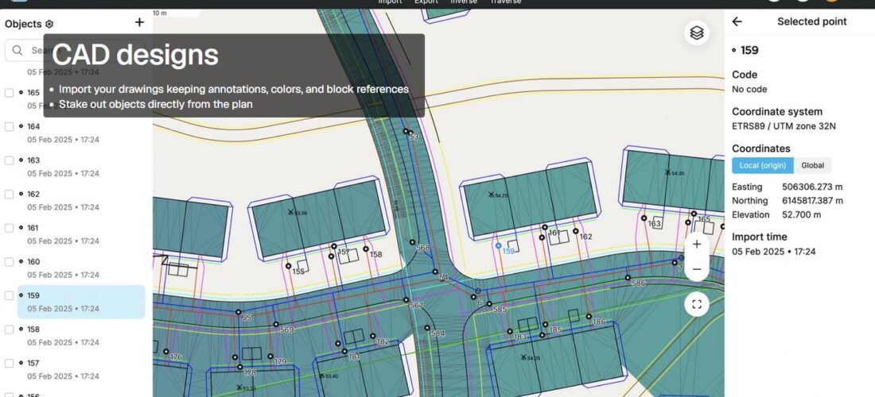Zoom out on the map
The height and width of the screenshot is (397, 875).
(x=697, y=270)
